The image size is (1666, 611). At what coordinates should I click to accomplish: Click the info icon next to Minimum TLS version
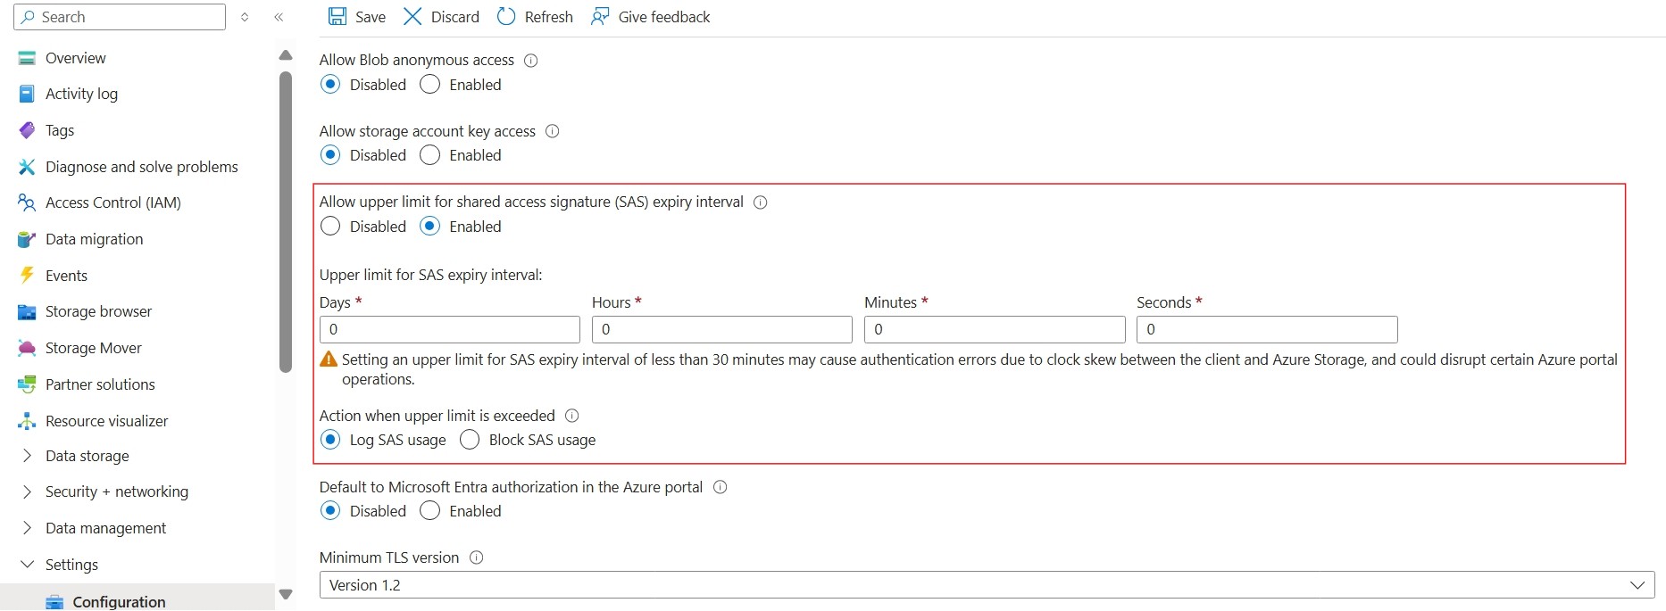tap(476, 557)
